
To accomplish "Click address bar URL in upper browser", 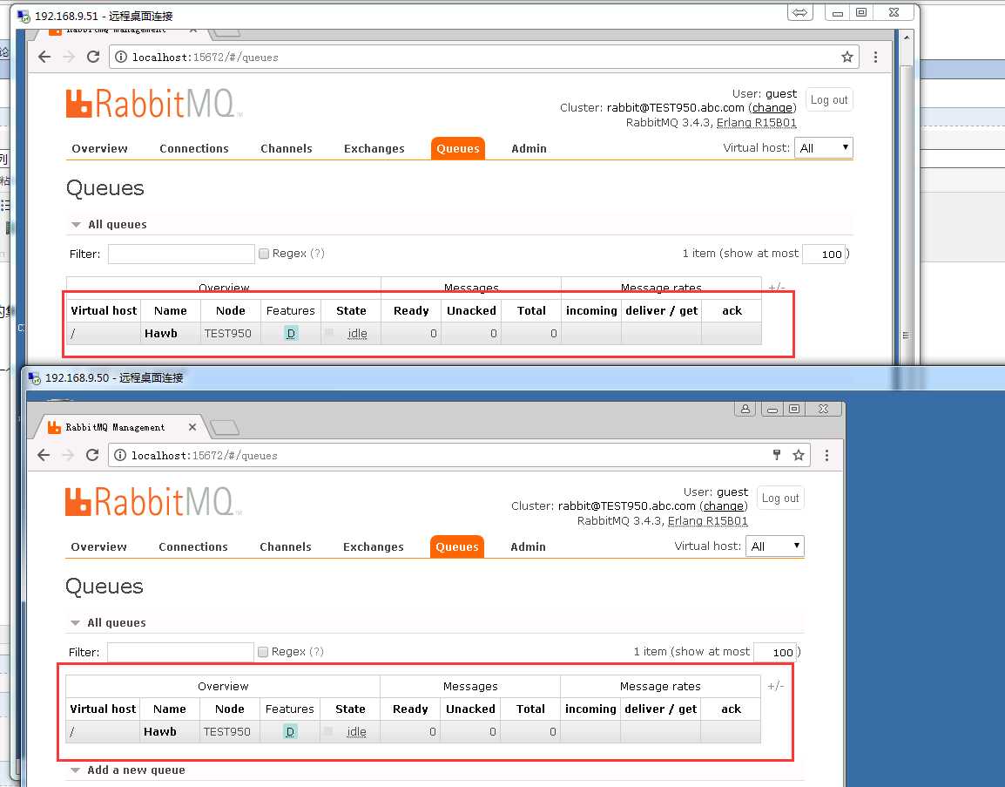I will (x=206, y=57).
